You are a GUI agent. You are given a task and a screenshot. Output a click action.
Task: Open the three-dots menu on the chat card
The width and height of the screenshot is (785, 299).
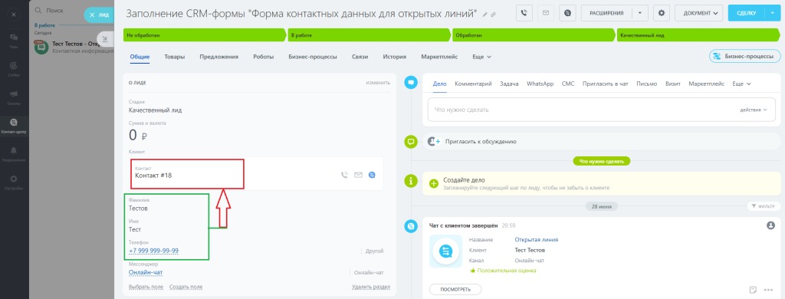[x=768, y=290]
